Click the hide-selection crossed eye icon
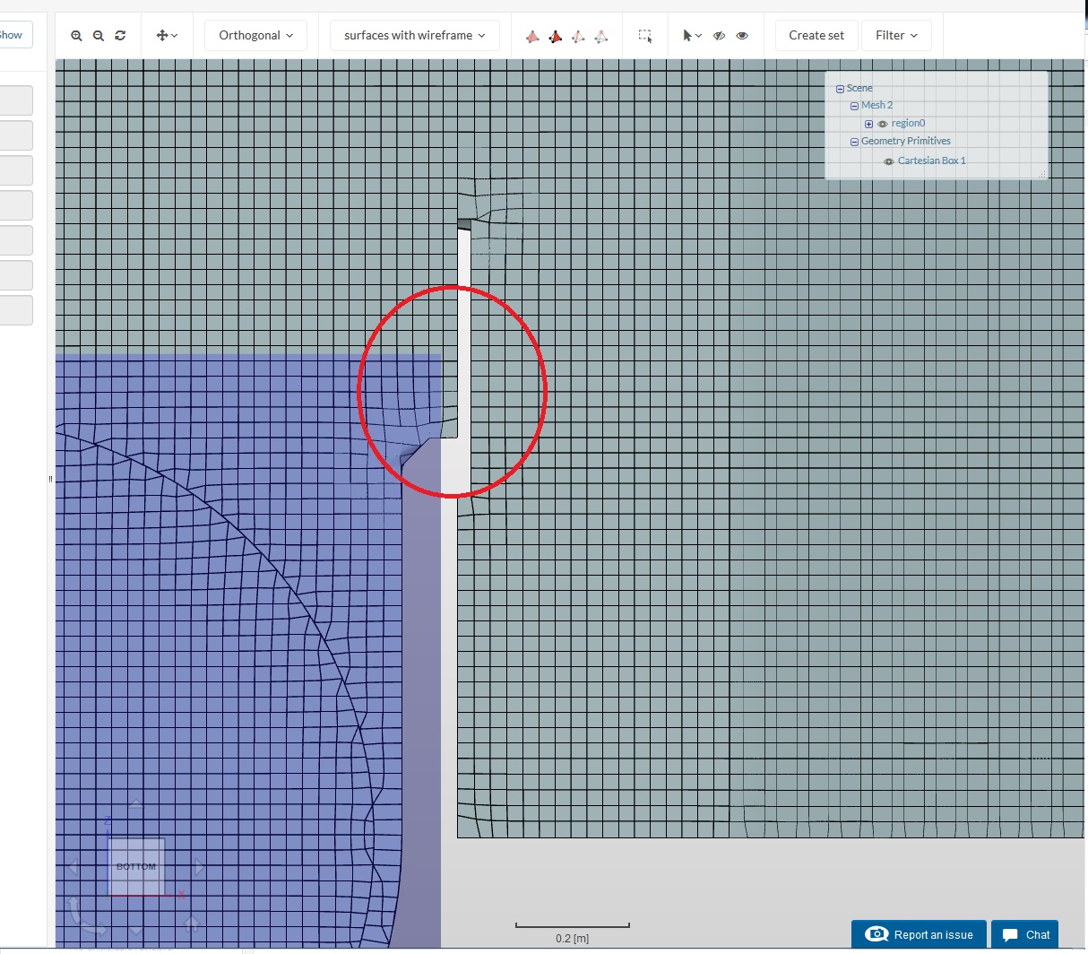Viewport: 1088px width, 954px height. (x=720, y=36)
